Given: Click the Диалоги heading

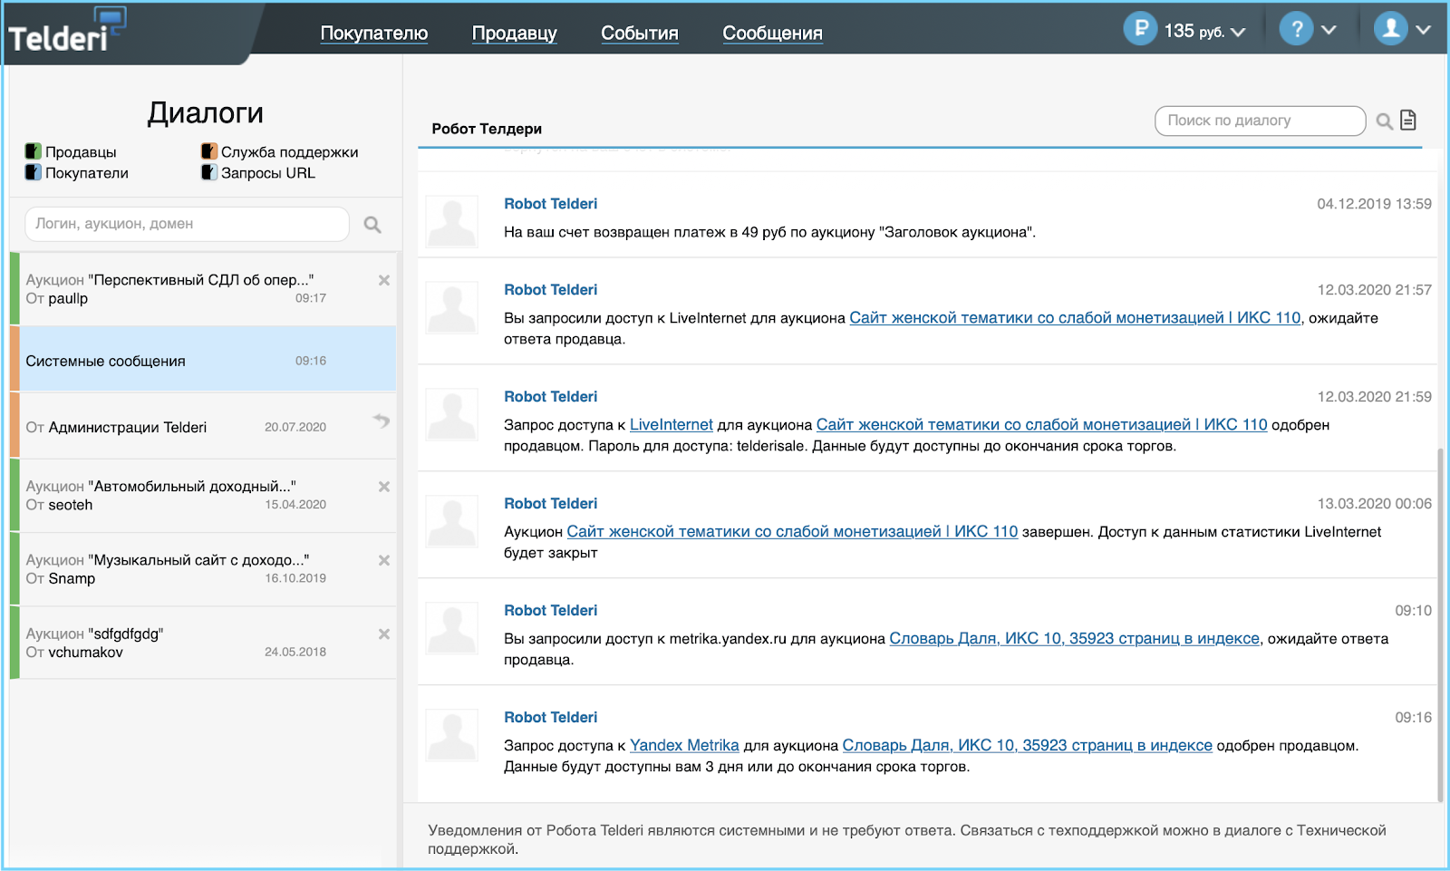Looking at the screenshot, I should coord(206,113).
